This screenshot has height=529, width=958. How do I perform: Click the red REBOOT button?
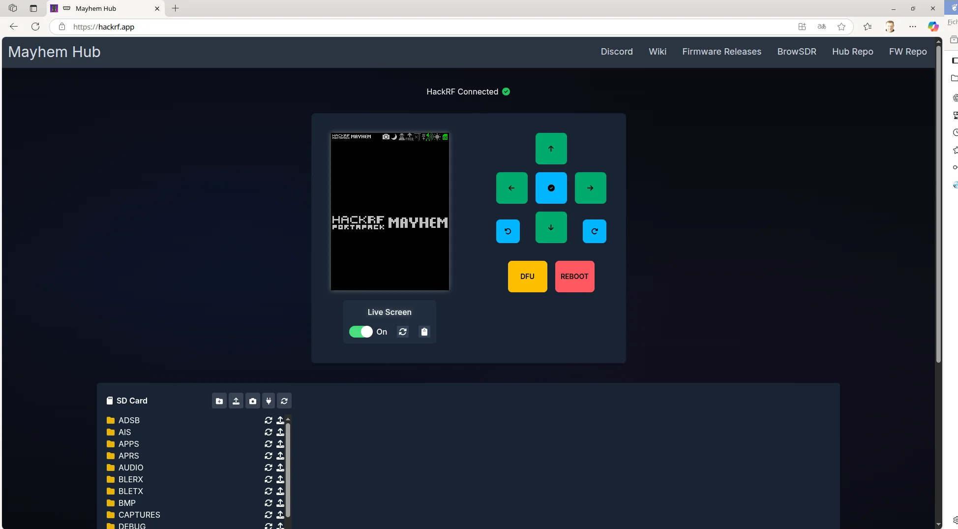(x=574, y=277)
